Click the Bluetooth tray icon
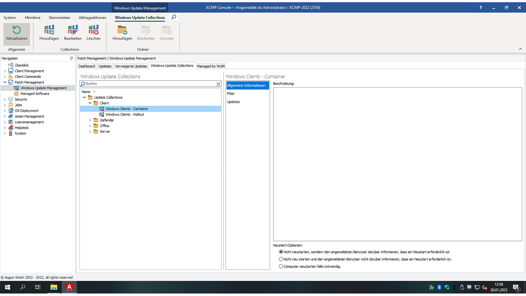Viewport: 526px width, 296px height. click(x=439, y=287)
